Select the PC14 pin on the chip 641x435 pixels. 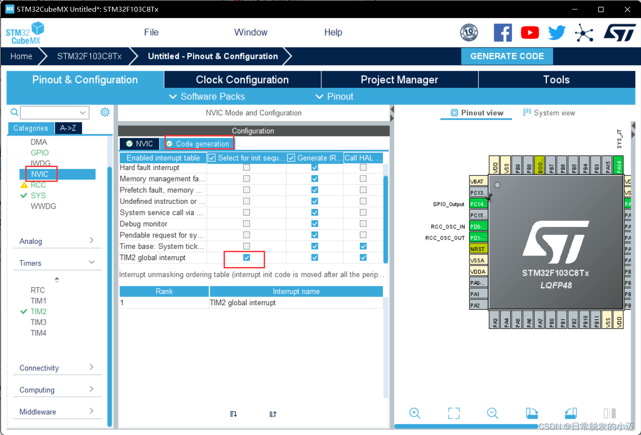coord(478,204)
